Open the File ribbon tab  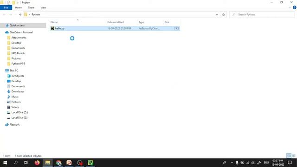[x=6, y=7]
